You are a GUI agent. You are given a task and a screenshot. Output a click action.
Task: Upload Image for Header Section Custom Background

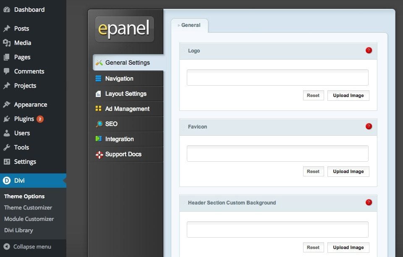pyautogui.click(x=348, y=247)
